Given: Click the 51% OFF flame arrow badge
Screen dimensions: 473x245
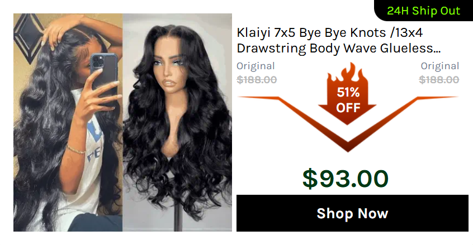Looking at the screenshot, I should coord(348,94).
